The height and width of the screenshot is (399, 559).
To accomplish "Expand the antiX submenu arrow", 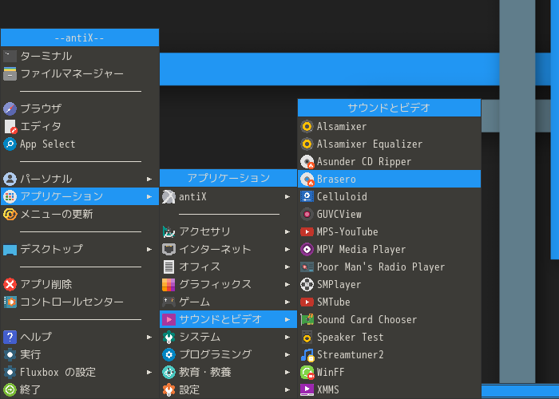I will coord(287,196).
